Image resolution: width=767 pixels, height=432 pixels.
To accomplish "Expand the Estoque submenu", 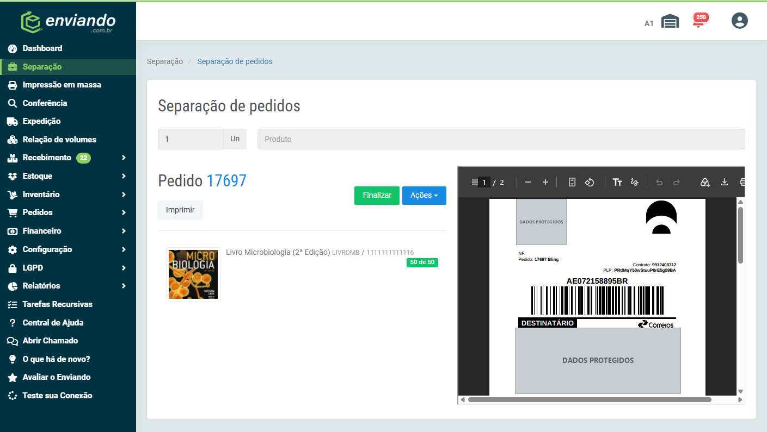I will coord(68,176).
